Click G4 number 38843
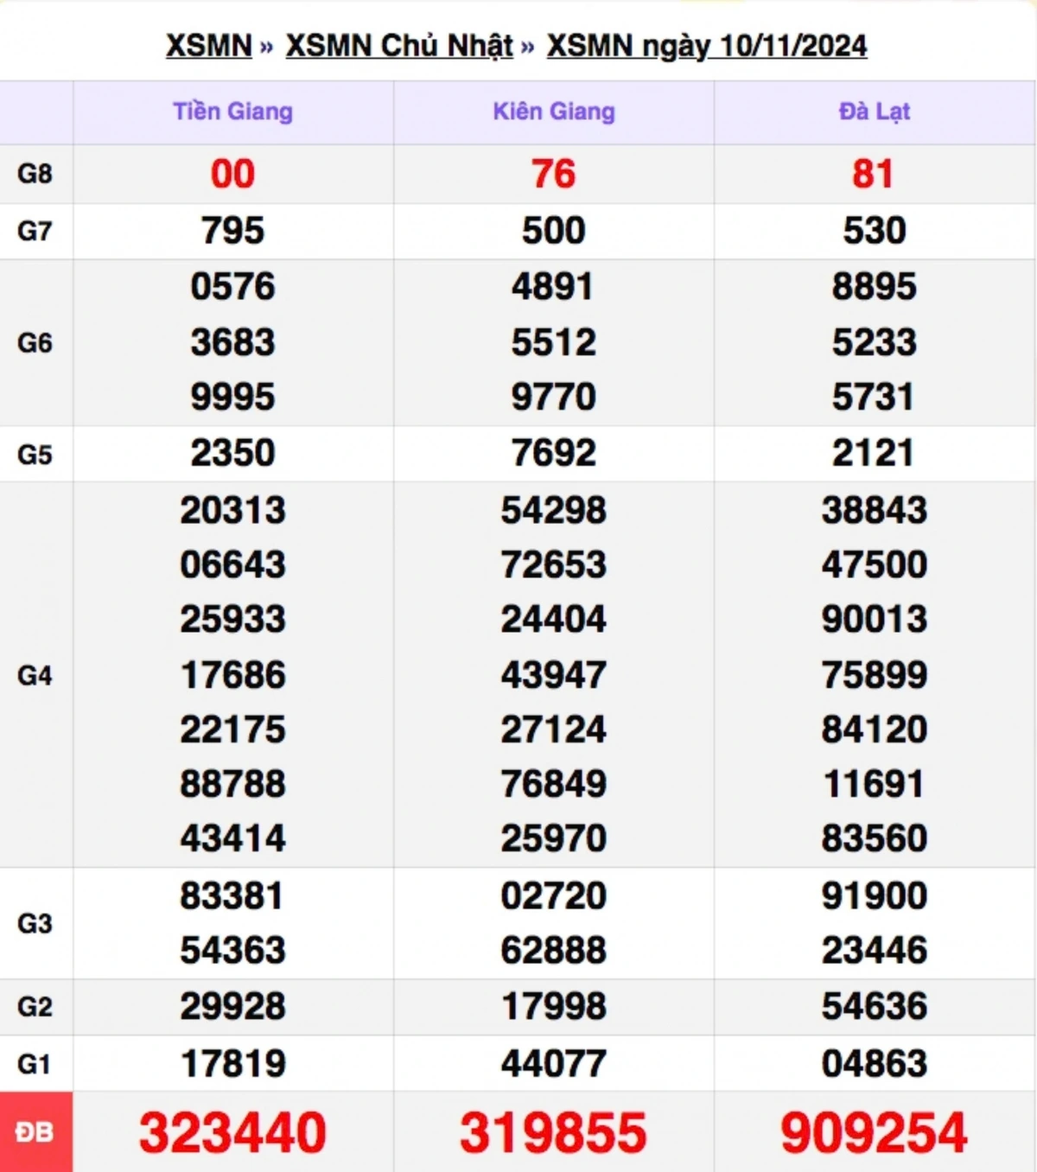Viewport: 1037px width, 1172px height. [875, 510]
